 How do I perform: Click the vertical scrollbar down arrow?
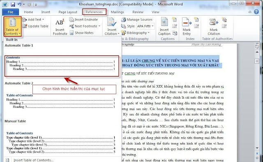click(x=257, y=148)
